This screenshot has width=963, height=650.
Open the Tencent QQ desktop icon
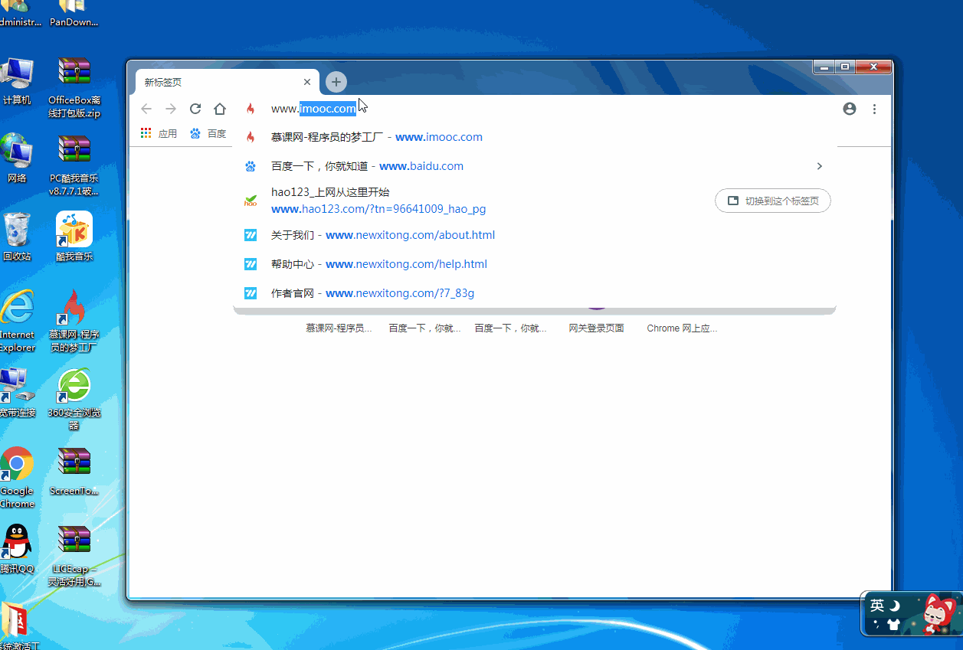click(17, 549)
